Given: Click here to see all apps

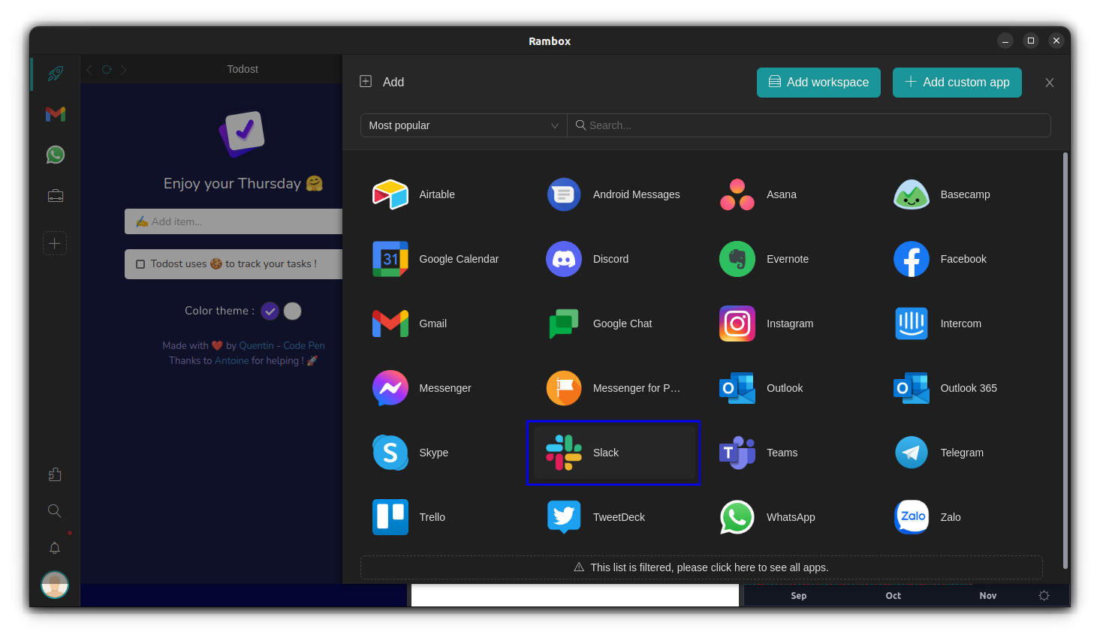Looking at the screenshot, I should 701,567.
